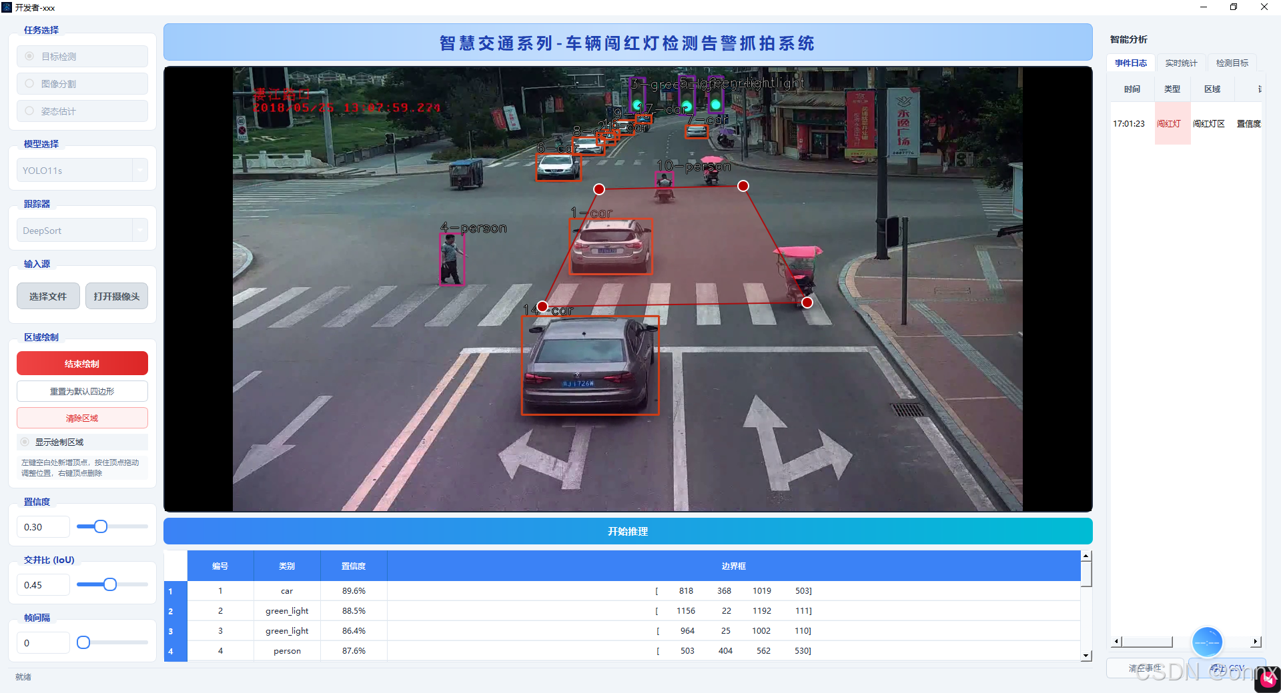Select the 姿态估计 task option
Image resolution: width=1281 pixels, height=693 pixels.
pyautogui.click(x=82, y=111)
